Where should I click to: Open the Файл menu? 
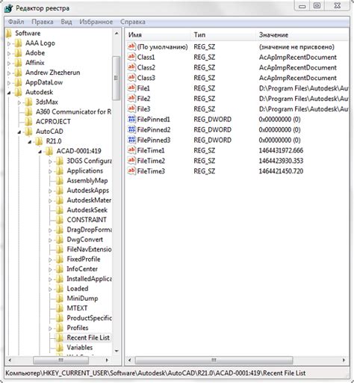(x=16, y=22)
